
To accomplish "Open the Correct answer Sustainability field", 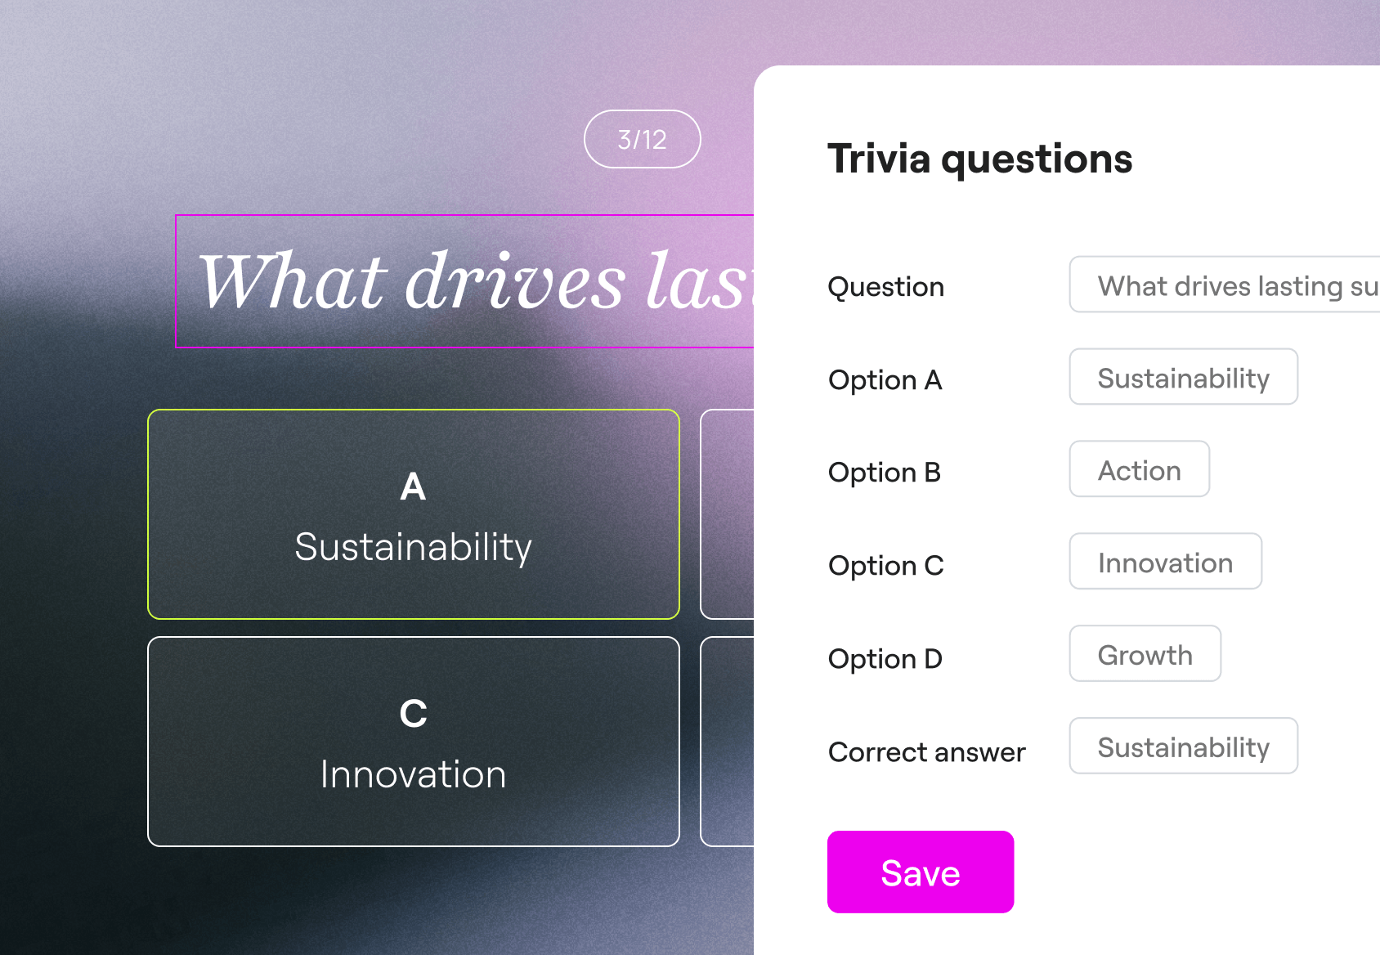I will [1184, 747].
